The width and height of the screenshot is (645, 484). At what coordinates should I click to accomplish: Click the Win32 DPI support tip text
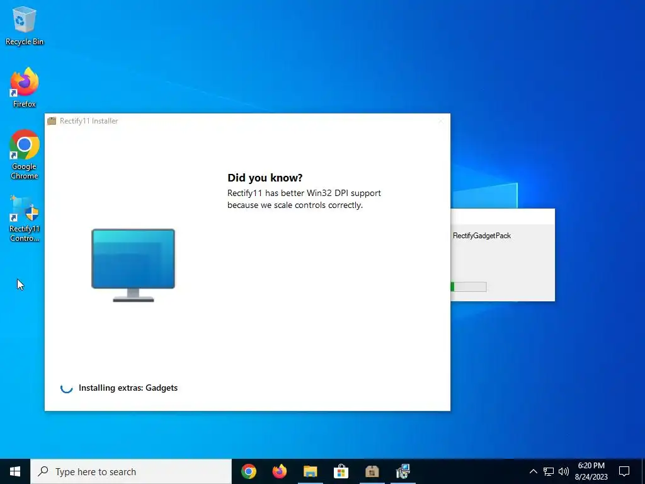[x=304, y=199]
